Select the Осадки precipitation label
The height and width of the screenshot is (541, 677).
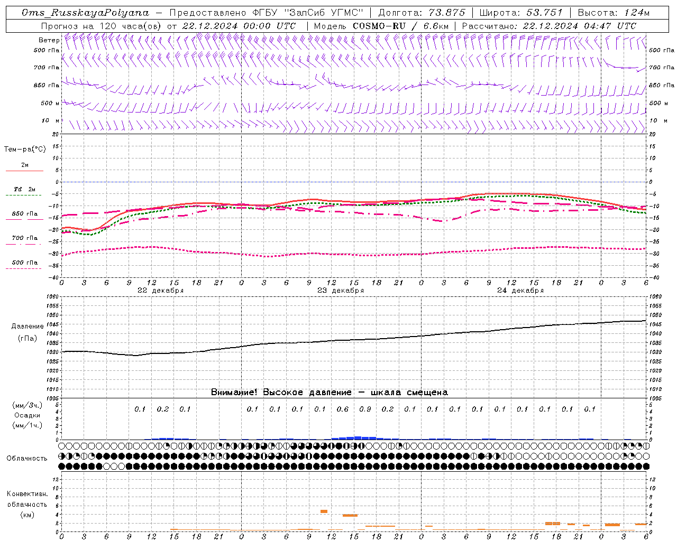pos(27,415)
